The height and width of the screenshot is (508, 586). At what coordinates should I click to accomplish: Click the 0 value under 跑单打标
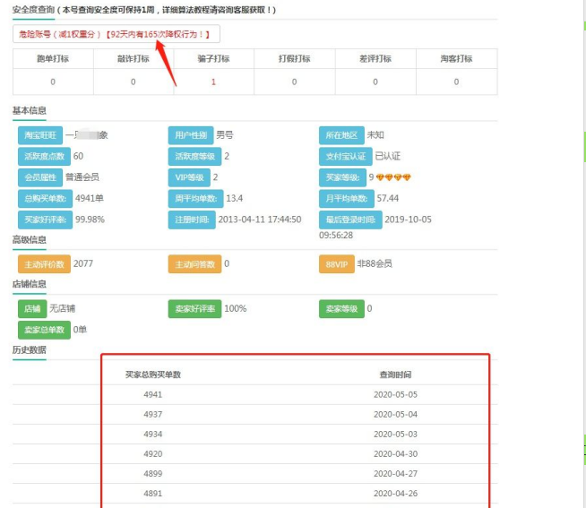pos(53,82)
